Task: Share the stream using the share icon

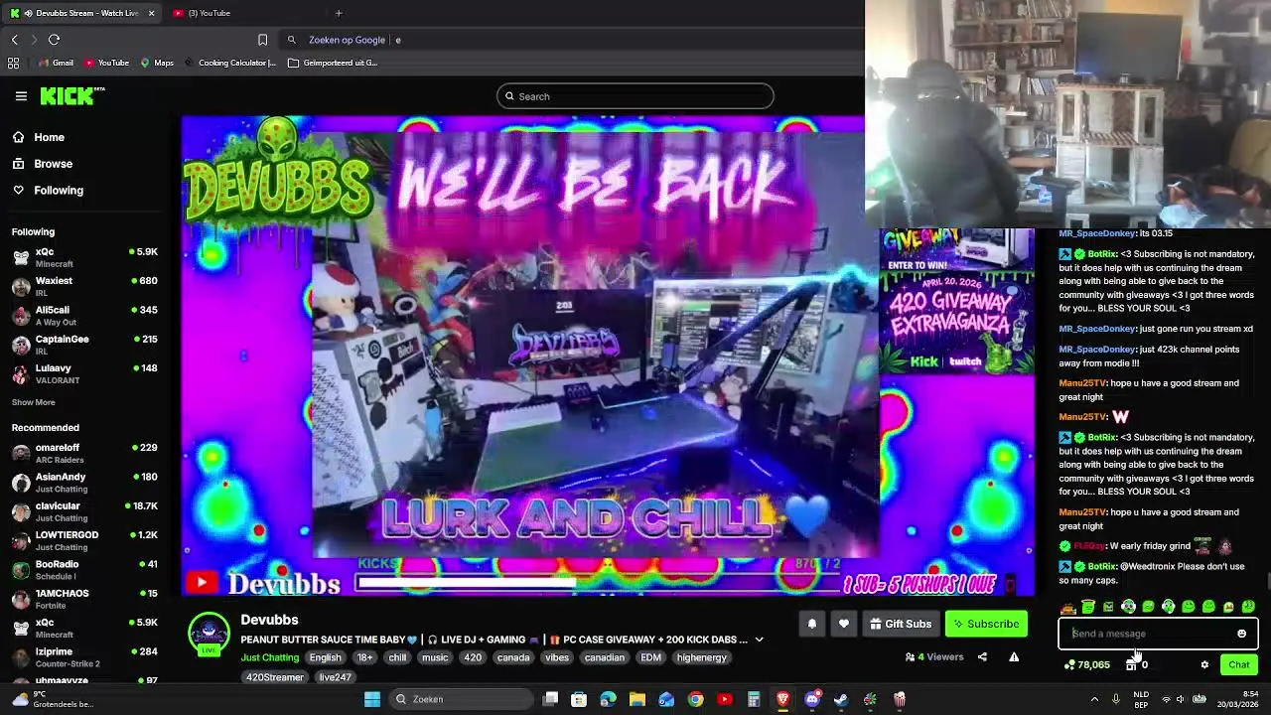Action: (x=982, y=656)
